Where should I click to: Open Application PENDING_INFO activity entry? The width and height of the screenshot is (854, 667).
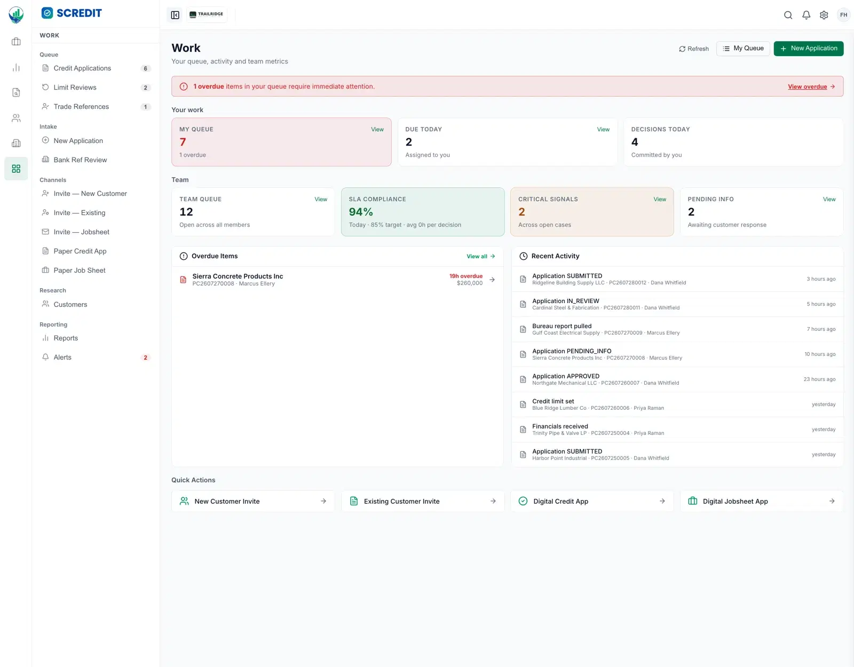pos(677,354)
